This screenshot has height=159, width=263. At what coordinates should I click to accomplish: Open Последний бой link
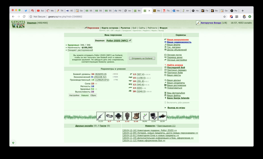[x=176, y=67]
